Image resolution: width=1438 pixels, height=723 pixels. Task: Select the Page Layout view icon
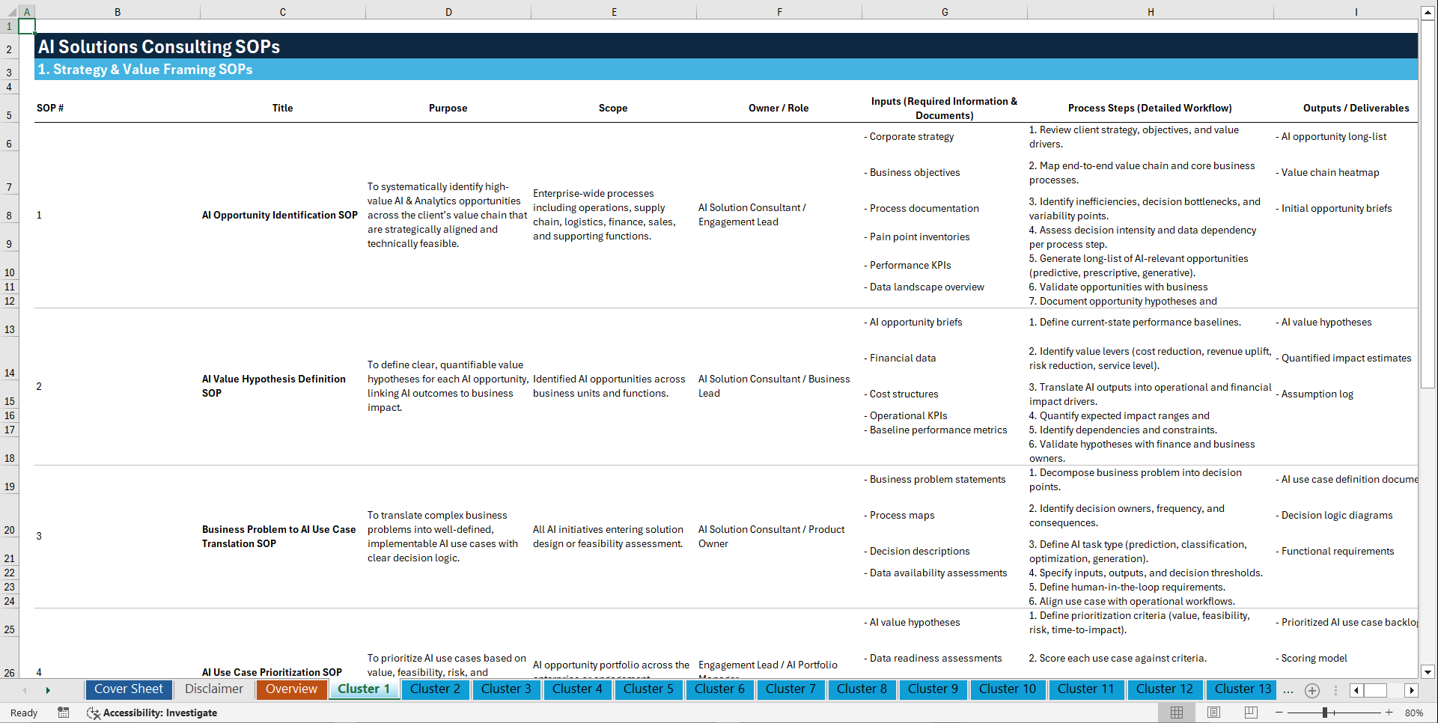[x=1213, y=713]
